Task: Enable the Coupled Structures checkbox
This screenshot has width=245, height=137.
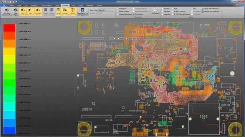Action: click(x=118, y=14)
